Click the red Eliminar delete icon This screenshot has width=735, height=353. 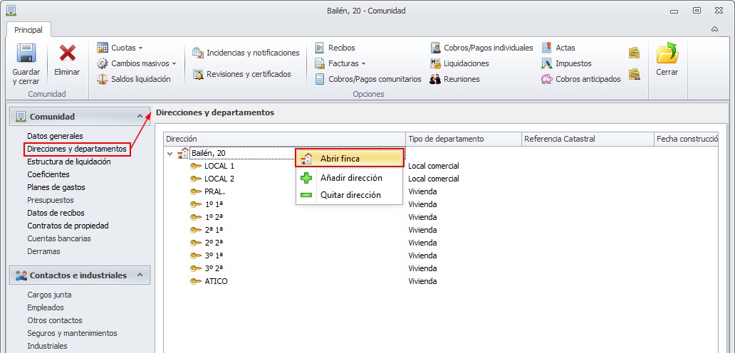68,53
